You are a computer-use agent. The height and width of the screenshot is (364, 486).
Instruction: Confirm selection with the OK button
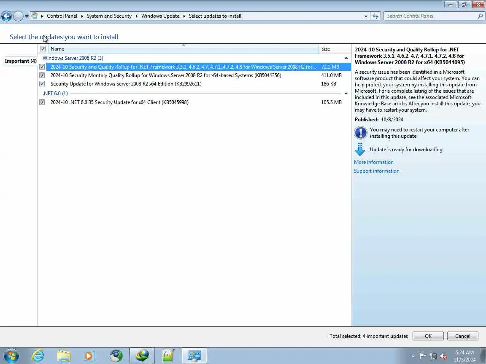pyautogui.click(x=428, y=336)
